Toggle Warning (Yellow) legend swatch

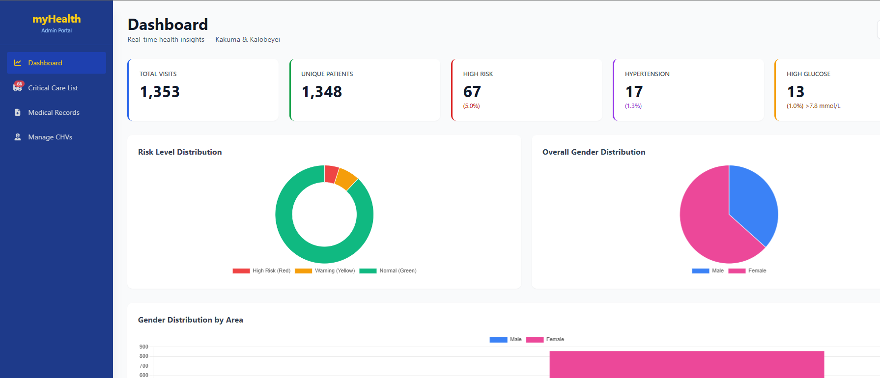pyautogui.click(x=304, y=271)
